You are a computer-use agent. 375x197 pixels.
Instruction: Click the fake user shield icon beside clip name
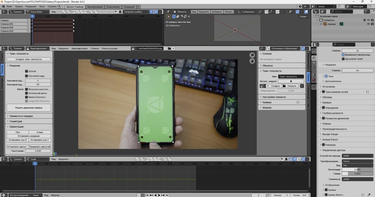tap(165, 48)
